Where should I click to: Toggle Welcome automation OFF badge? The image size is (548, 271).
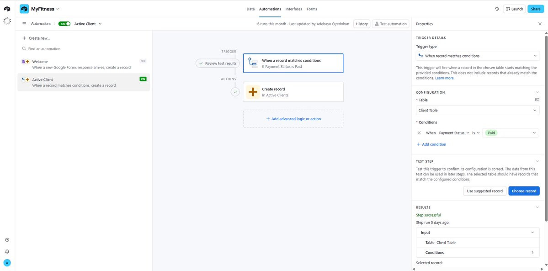(143, 61)
